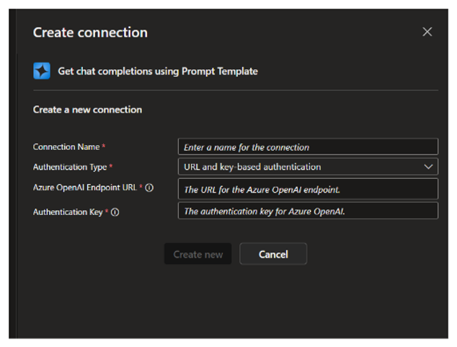The height and width of the screenshot is (347, 457).
Task: Click the 'Authentication Type' label
Action: click(x=70, y=167)
